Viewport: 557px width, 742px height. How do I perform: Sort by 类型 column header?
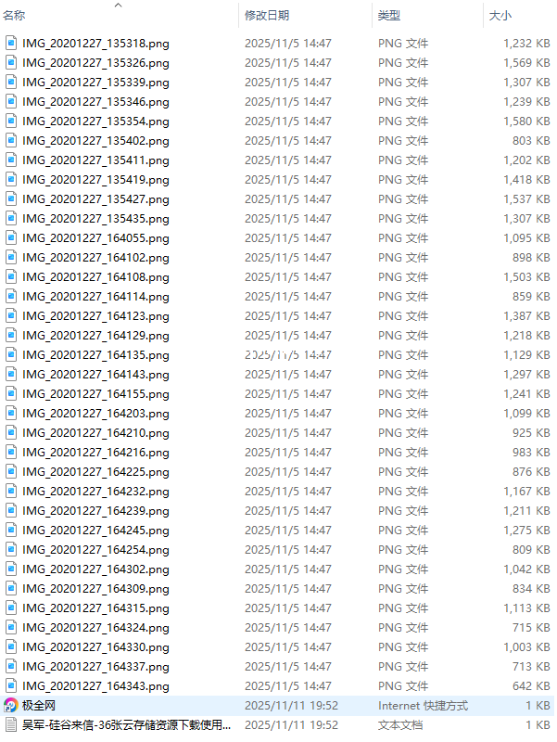pos(389,16)
